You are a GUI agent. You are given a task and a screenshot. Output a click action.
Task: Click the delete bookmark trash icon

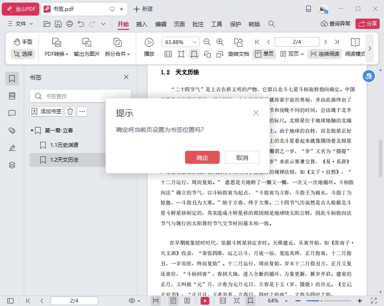coord(70,112)
